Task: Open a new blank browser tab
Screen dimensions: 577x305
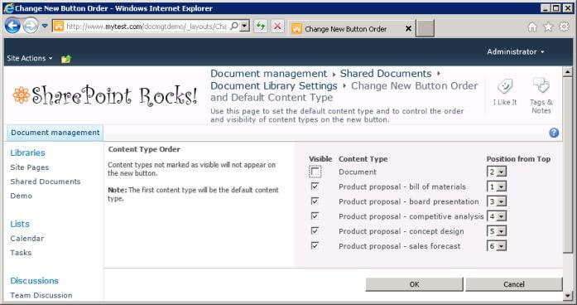Action: pos(425,28)
